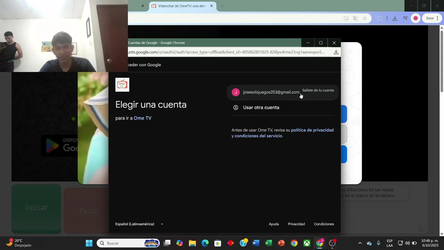Open File Explorer from the taskbar
Screen dimensions: 444x250
tap(193, 243)
